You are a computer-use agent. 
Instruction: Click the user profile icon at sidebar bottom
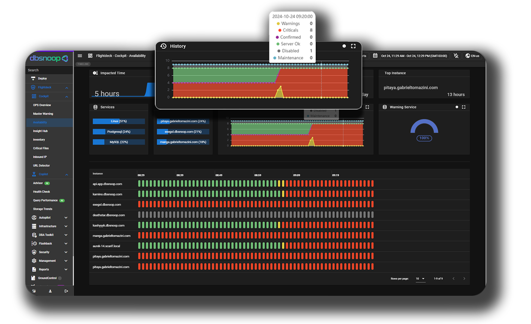coord(50,291)
